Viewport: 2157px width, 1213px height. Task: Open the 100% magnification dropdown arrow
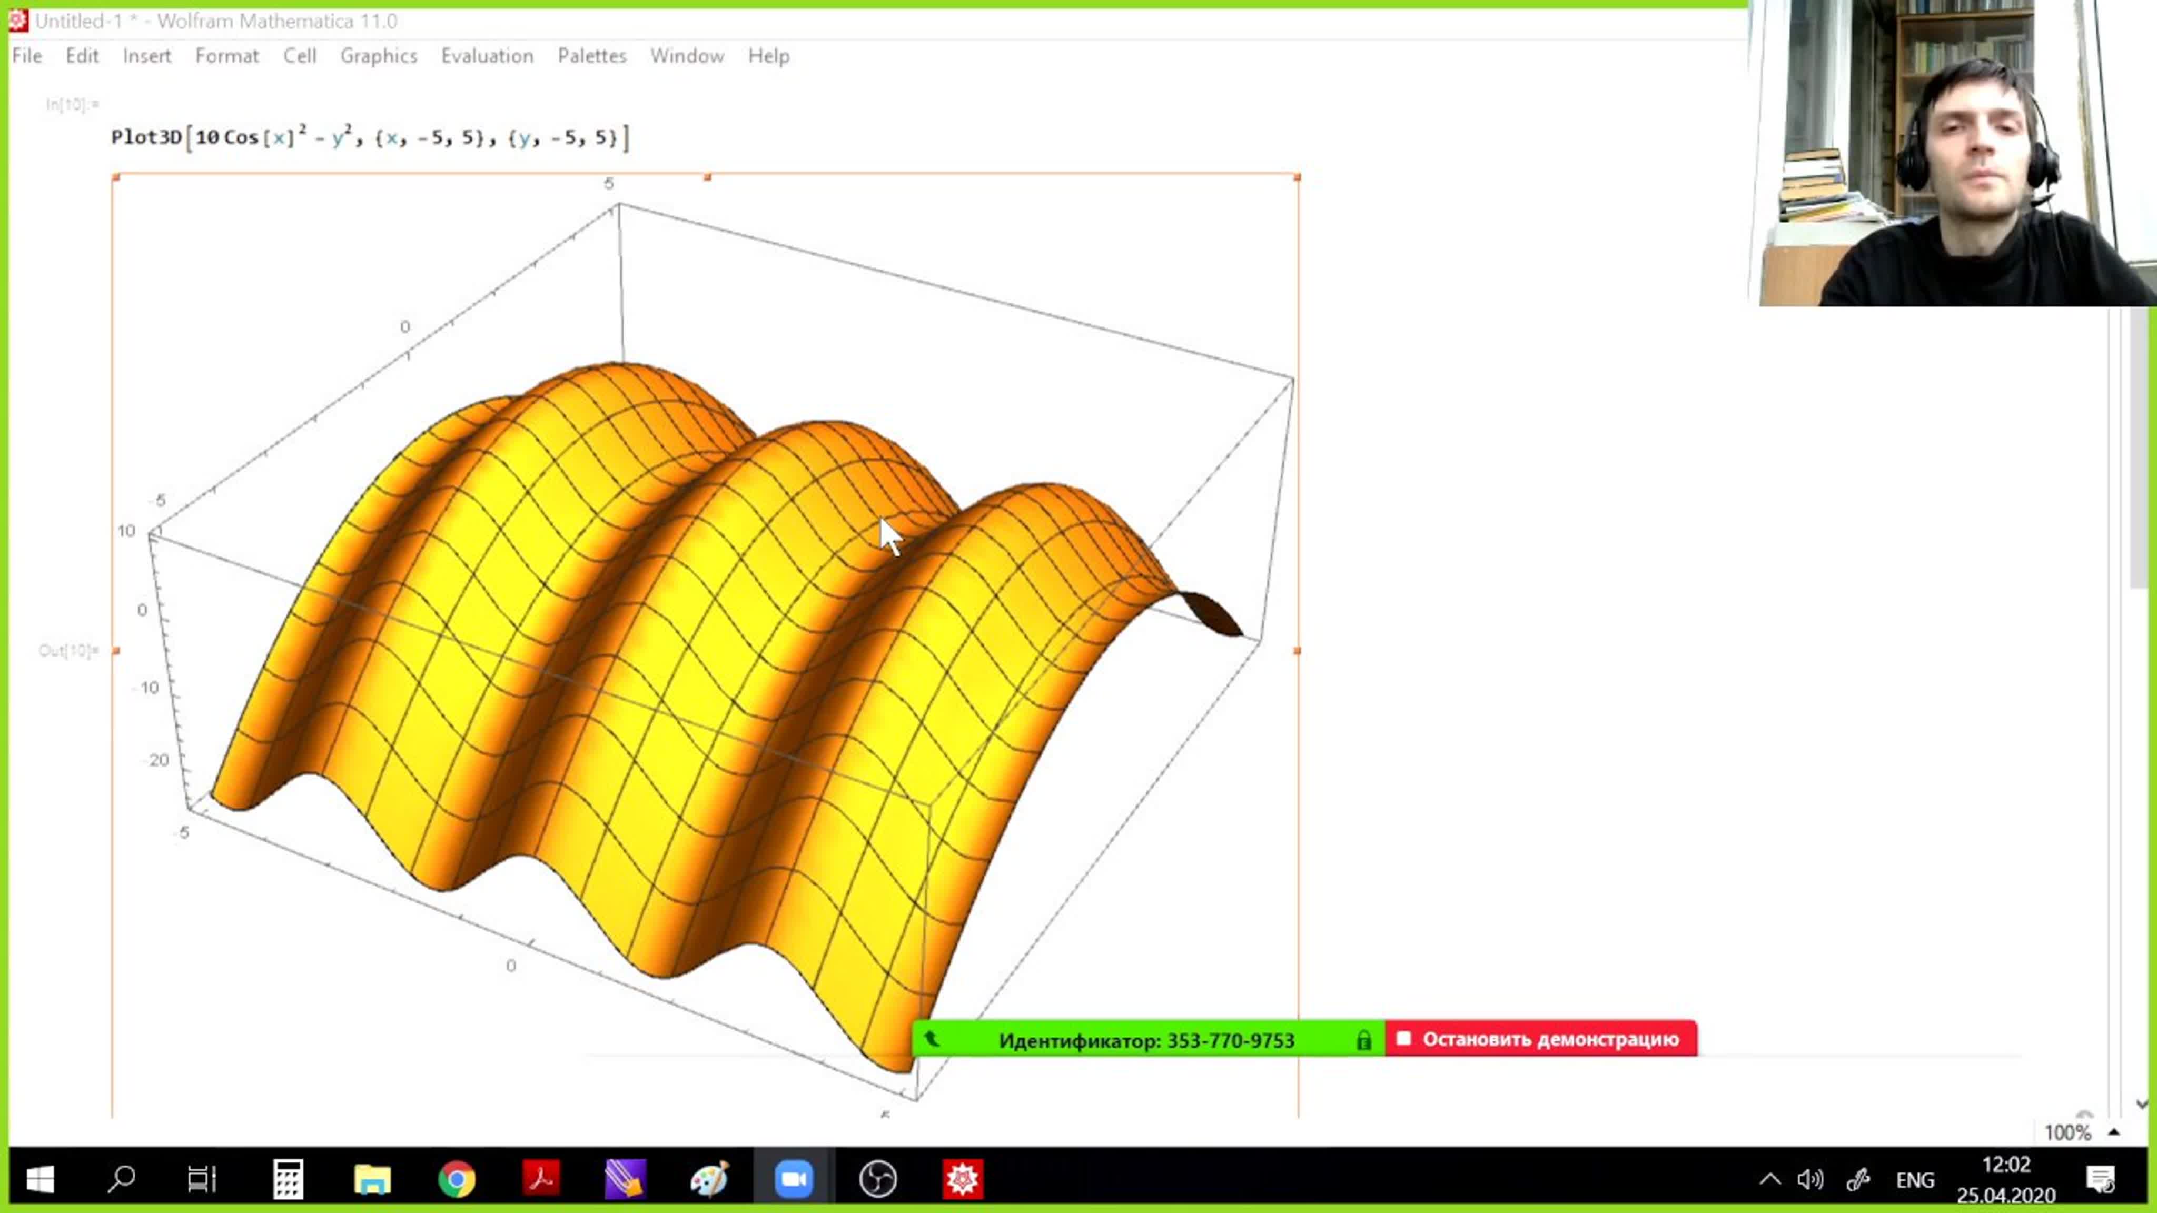[x=2113, y=1132]
